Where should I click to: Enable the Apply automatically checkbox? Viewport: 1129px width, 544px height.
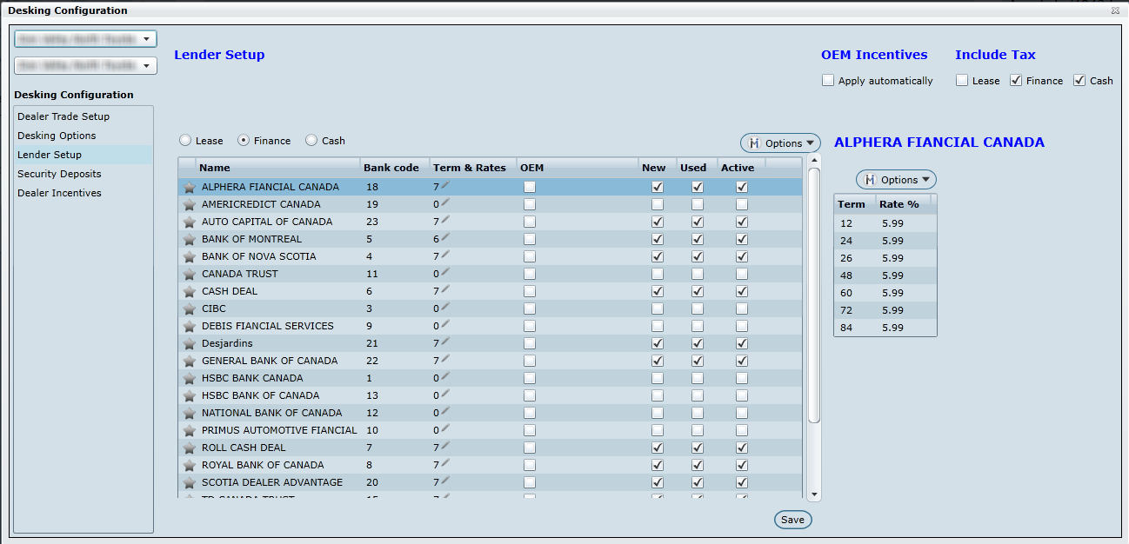(828, 81)
